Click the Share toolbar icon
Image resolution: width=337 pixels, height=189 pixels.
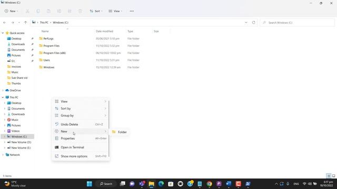(70, 11)
